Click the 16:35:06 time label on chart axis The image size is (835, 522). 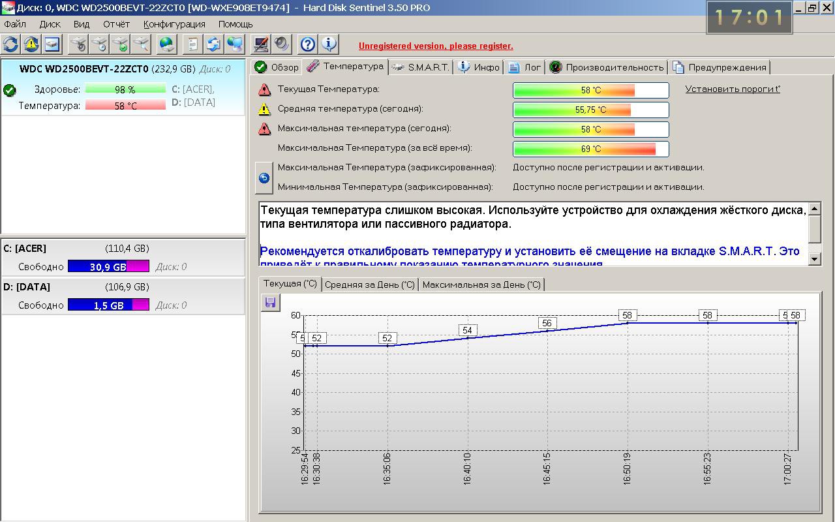click(387, 468)
